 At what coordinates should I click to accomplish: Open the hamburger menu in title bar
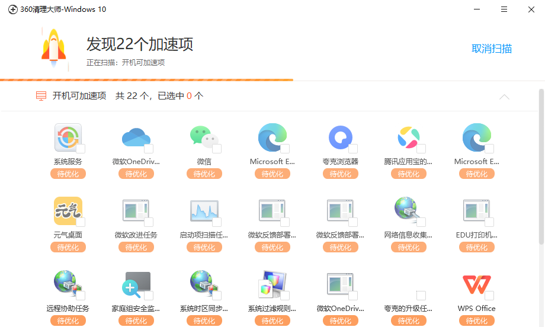[504, 9]
